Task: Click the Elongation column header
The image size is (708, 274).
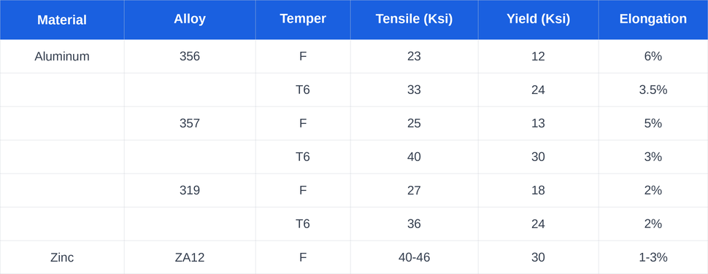Action: (x=653, y=20)
